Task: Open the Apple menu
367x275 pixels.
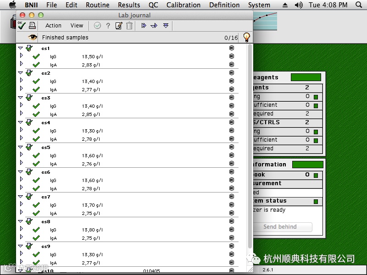Action: pos(13,5)
